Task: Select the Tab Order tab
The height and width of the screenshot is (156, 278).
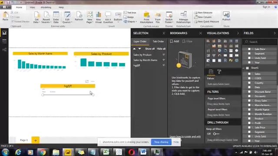Action: click(158, 42)
